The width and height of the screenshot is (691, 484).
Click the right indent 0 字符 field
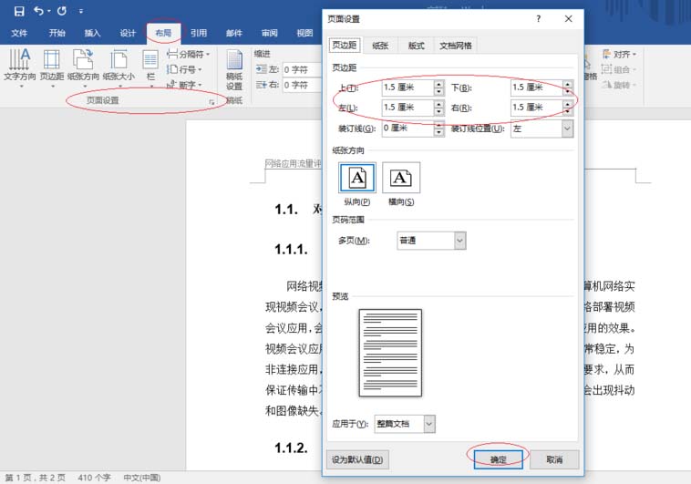(x=303, y=85)
